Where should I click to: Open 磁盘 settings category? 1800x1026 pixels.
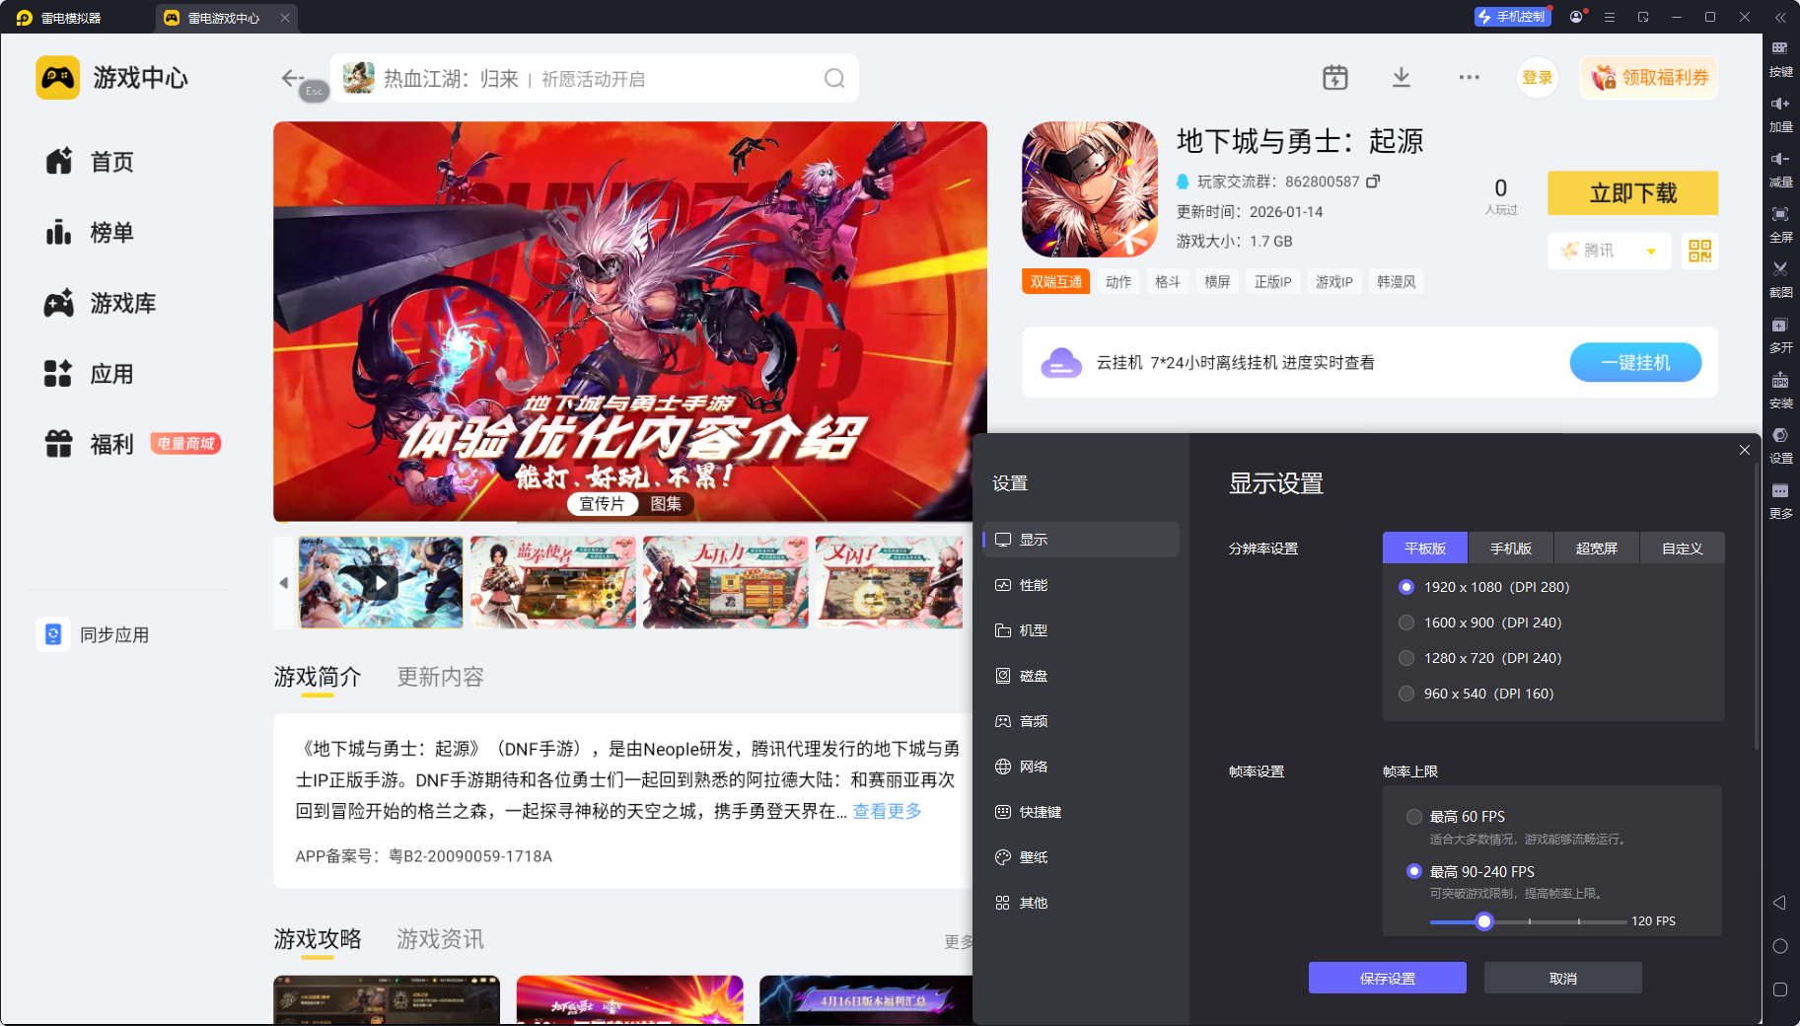point(1081,676)
